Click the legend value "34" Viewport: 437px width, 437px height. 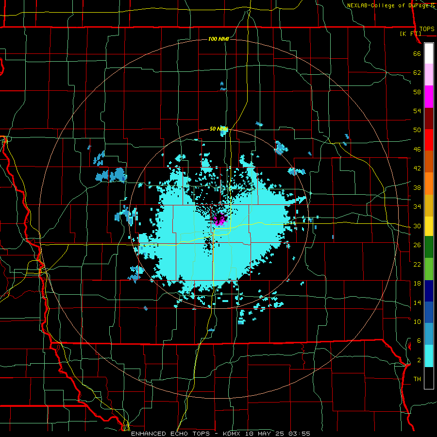[x=417, y=207]
